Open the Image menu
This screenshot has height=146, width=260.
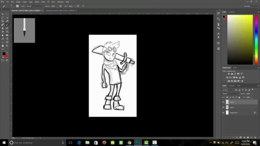(18, 2)
